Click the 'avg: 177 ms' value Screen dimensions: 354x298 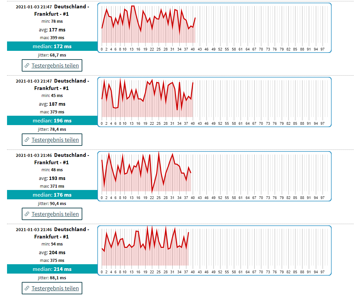(x=52, y=30)
